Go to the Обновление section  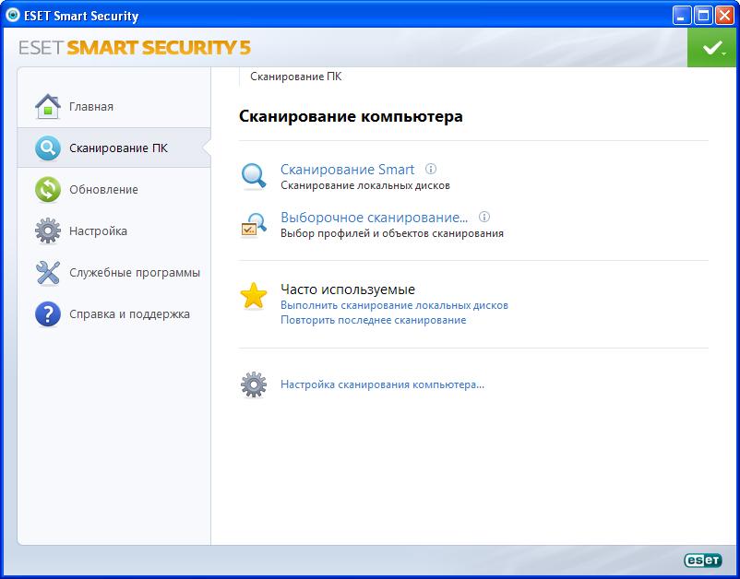coord(113,190)
